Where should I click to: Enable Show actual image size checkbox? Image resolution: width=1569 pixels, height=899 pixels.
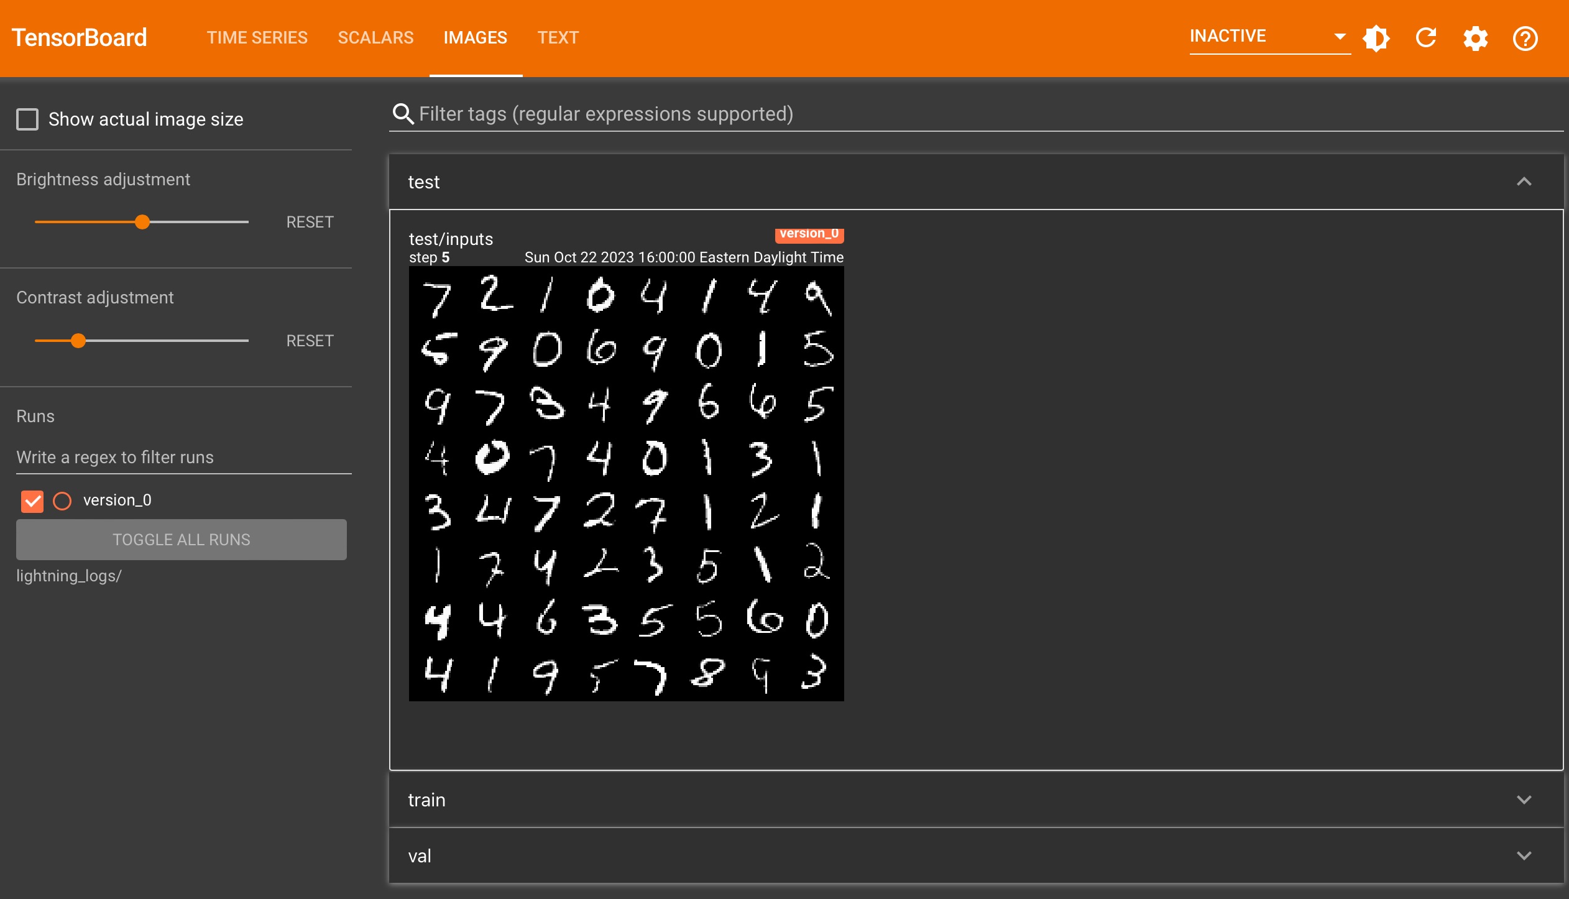[x=27, y=119]
